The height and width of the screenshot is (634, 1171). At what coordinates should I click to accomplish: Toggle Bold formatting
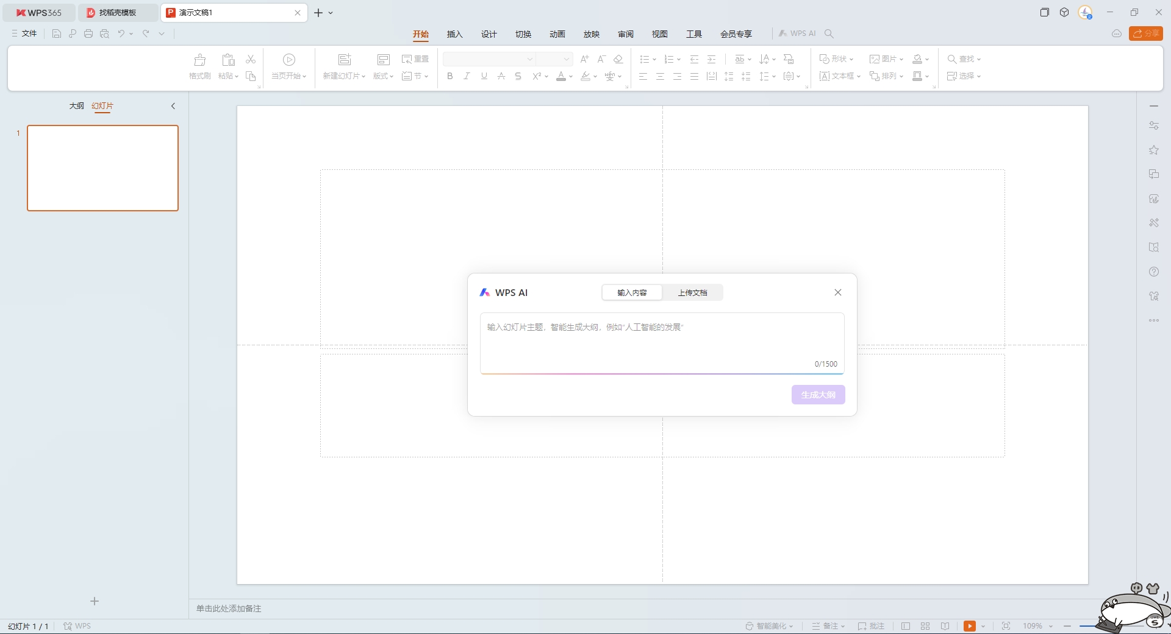coord(450,76)
